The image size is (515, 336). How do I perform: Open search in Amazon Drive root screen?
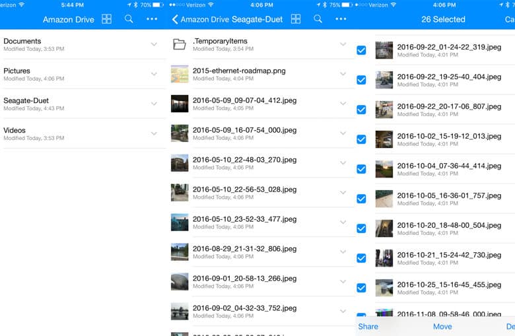click(x=129, y=19)
